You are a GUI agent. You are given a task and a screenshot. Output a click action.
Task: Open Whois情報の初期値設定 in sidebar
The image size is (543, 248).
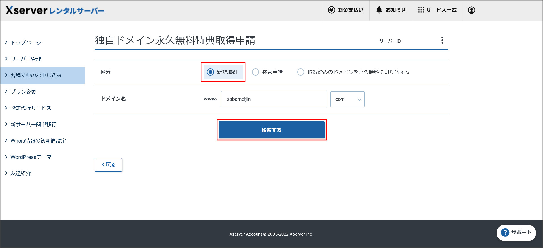pyautogui.click(x=38, y=141)
